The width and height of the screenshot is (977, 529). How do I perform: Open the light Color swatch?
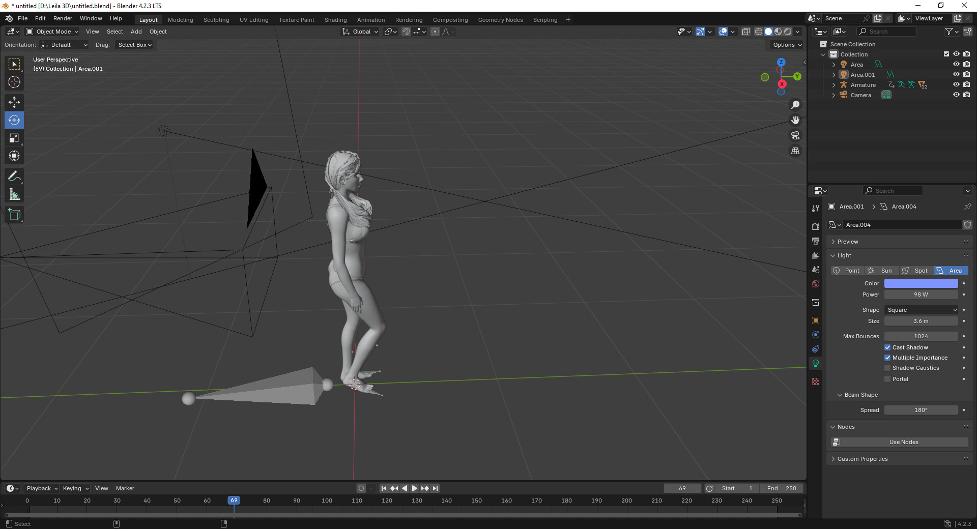click(x=921, y=283)
